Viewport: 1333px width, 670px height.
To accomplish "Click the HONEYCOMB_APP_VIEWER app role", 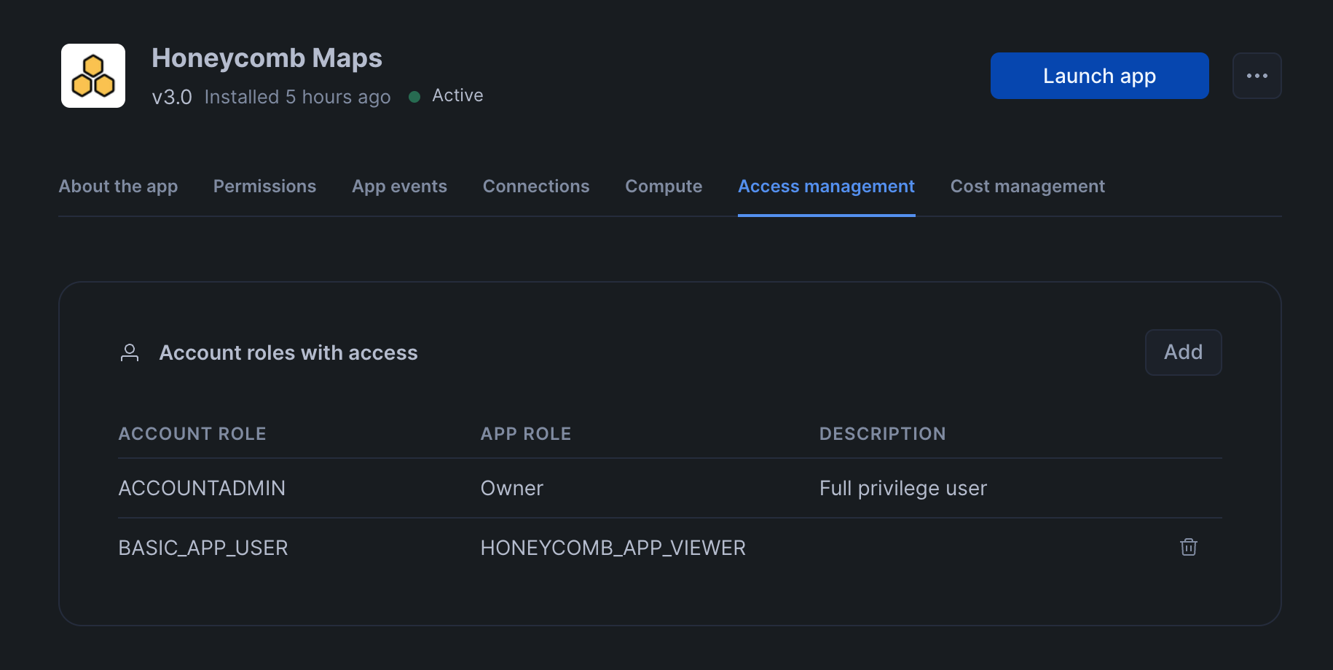I will click(613, 547).
